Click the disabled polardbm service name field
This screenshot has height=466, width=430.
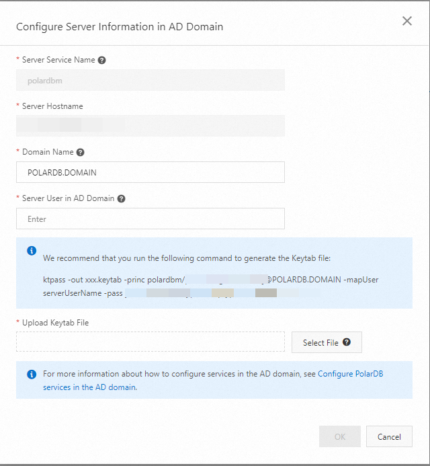[150, 80]
